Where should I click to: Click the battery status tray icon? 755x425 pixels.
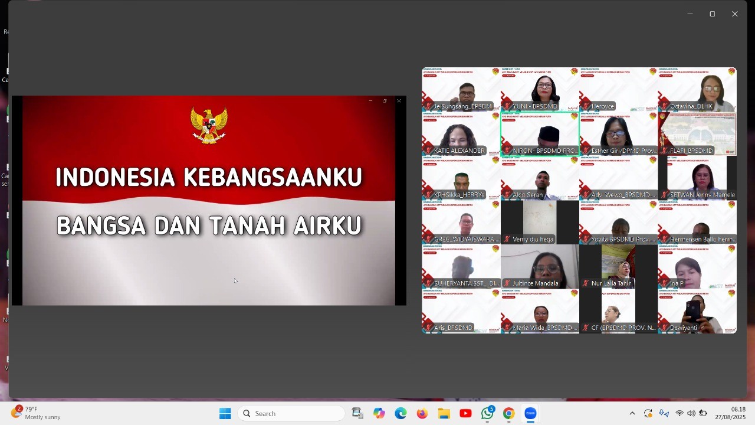[703, 414]
